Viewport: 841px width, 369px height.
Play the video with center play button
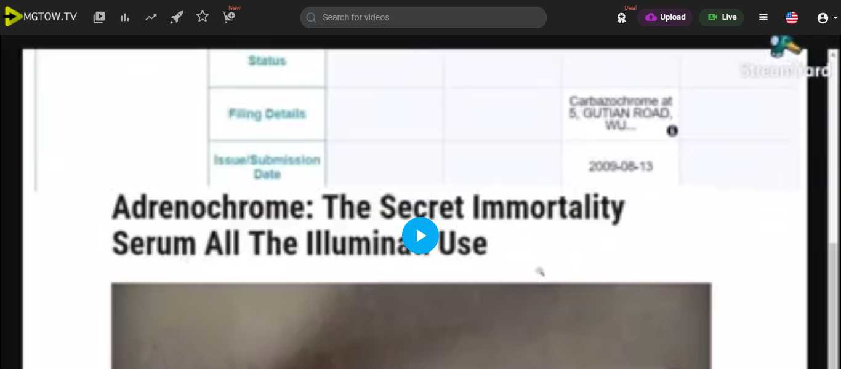420,236
